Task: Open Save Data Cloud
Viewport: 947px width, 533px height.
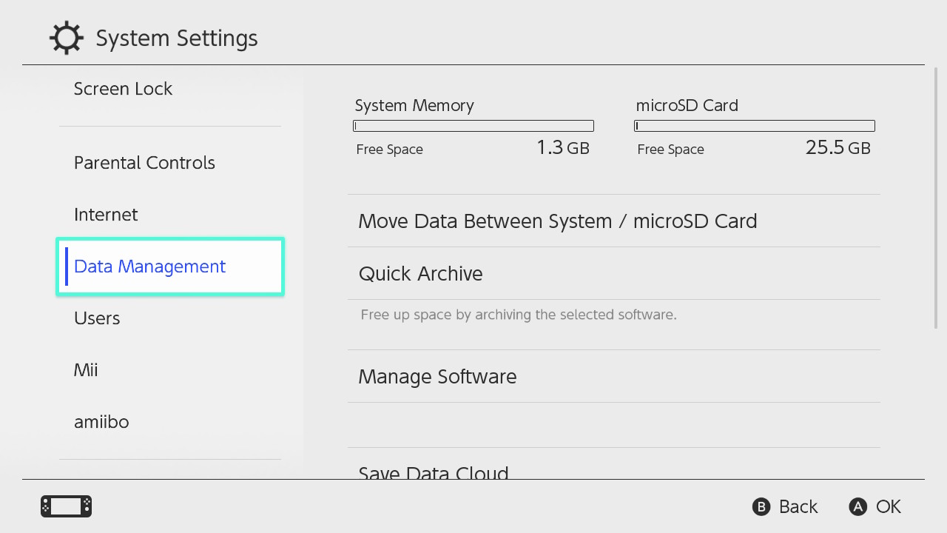Action: [434, 472]
